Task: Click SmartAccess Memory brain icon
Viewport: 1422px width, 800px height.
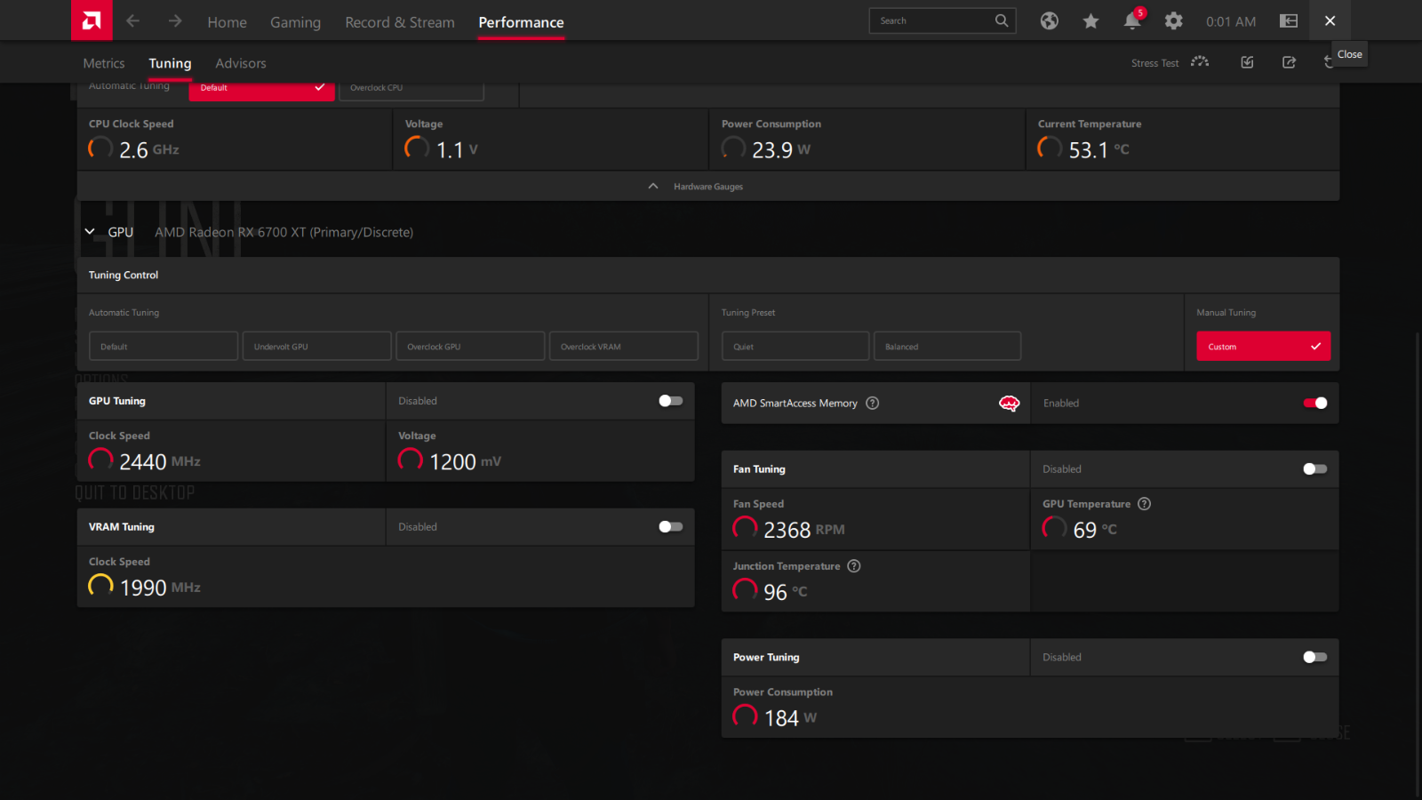Action: pos(1009,404)
